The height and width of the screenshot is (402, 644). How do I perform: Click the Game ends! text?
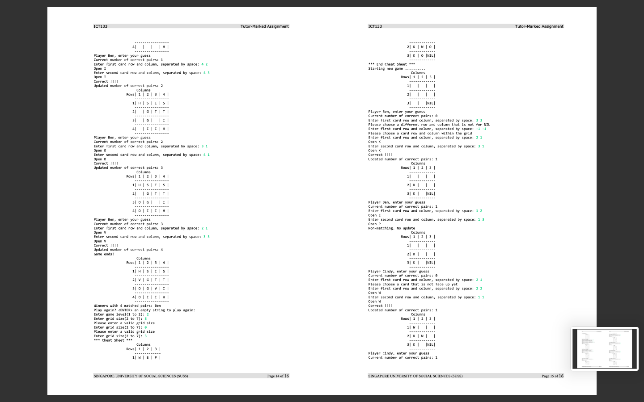(103, 254)
